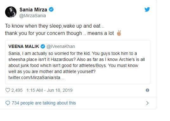Image resolution: width=170 pixels, height=121 pixels.
Task: Click the verified badge beside VEENA MALIK
Action: point(43,46)
